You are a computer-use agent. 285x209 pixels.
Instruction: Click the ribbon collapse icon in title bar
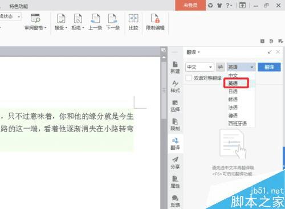tap(242, 5)
